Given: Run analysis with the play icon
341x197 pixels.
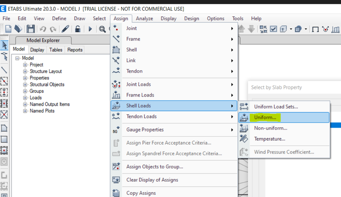Looking at the screenshot, I should point(90,29).
